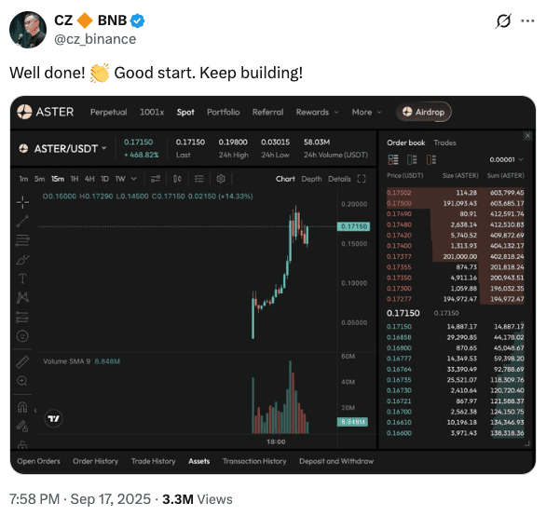Activate the zoom in tool

(22, 381)
